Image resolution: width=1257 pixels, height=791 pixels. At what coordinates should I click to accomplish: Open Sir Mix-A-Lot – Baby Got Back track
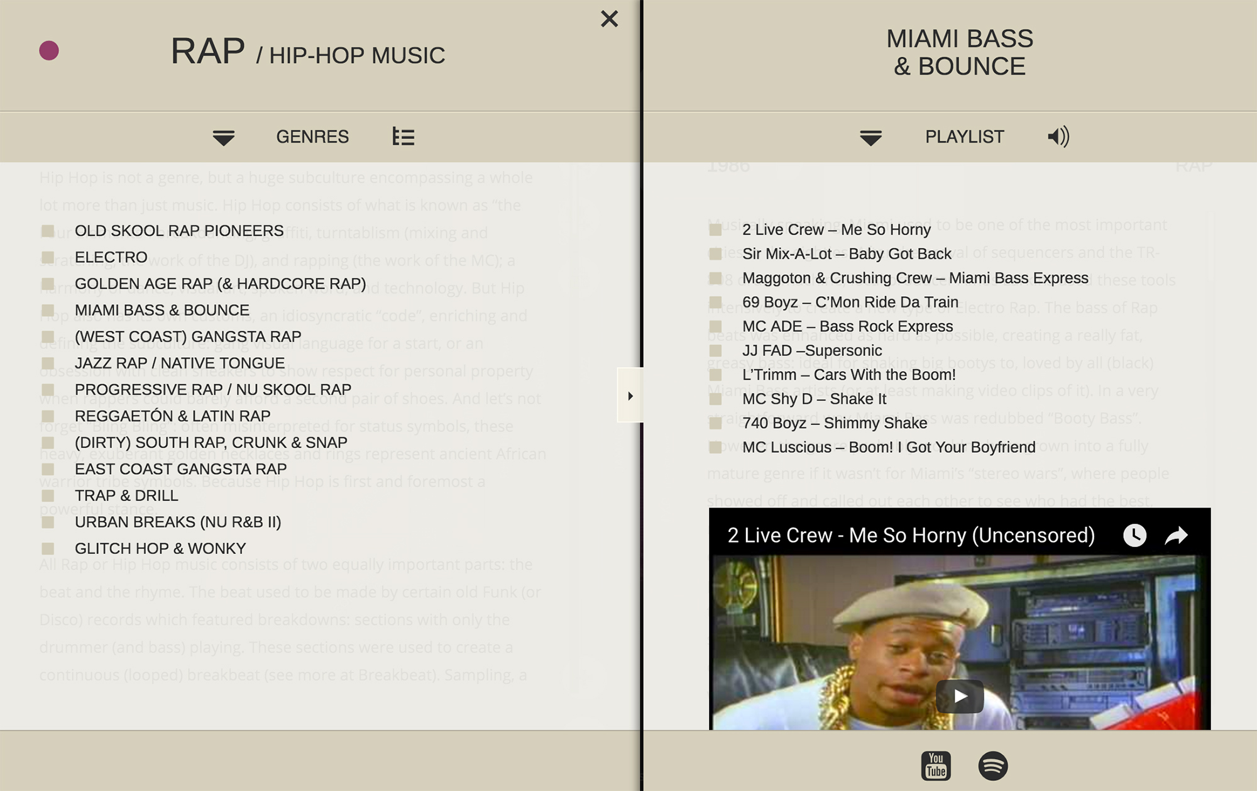click(x=847, y=253)
